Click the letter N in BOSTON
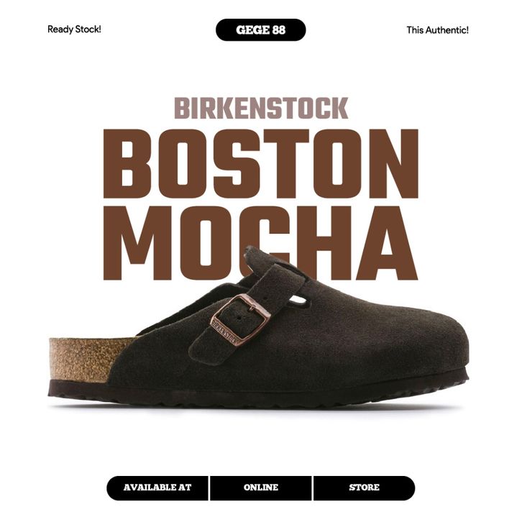Viewport: 522px width, 522px height. pyautogui.click(x=393, y=163)
